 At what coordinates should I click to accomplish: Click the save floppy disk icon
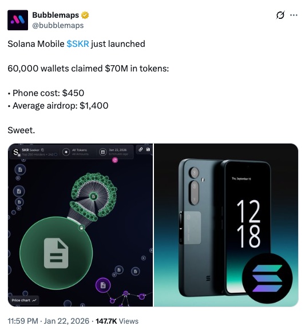148,149
